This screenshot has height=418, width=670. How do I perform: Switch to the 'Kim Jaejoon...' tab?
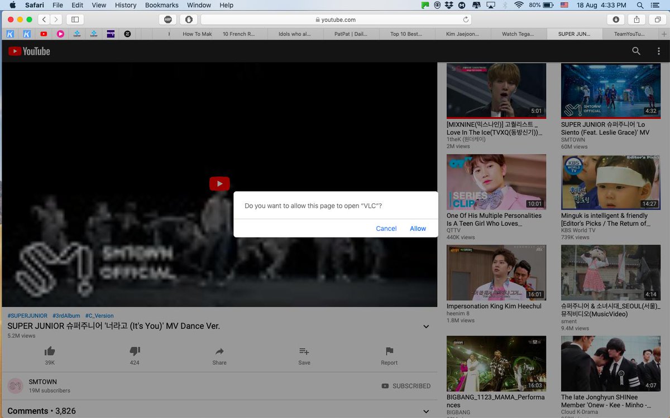pos(462,34)
